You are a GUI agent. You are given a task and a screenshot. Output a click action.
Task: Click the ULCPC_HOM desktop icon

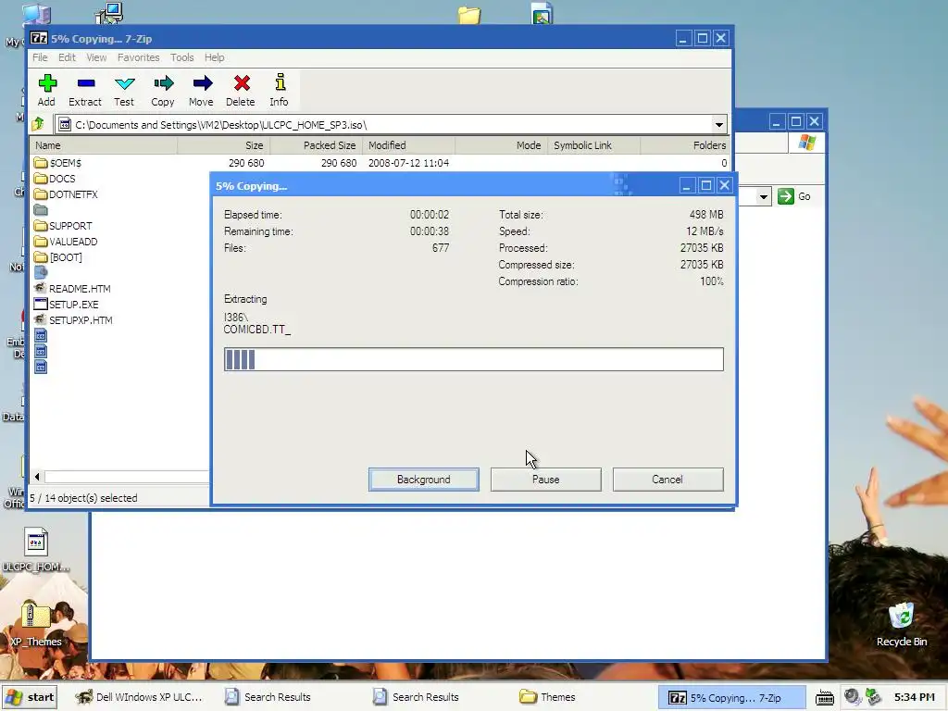[x=36, y=550]
